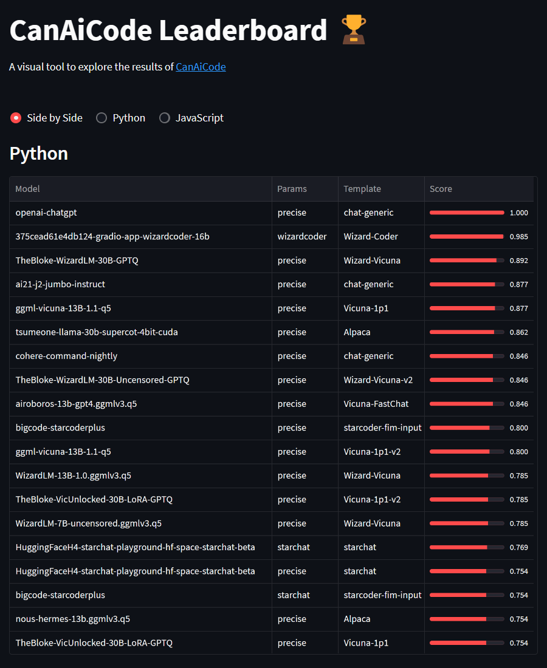Viewport: 547px width, 668px height.
Task: Click the WizardLM-13B-1.0.ggmlv3.q5 cell
Action: point(140,475)
